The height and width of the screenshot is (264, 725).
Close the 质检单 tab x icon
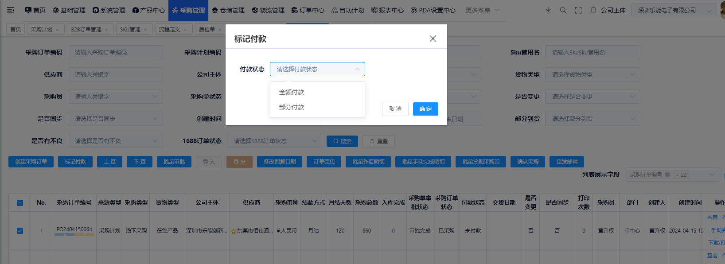point(220,30)
